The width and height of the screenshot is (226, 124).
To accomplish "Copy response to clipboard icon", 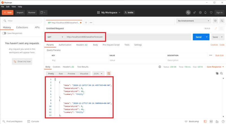I will [217, 73].
